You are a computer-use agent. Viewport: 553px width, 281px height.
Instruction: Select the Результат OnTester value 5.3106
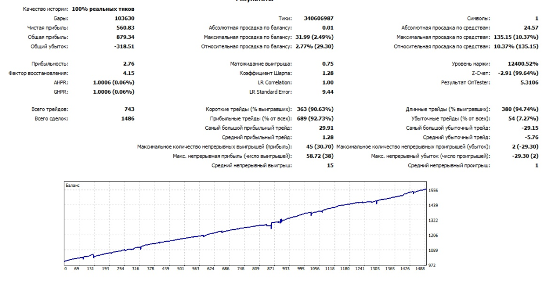click(x=527, y=82)
